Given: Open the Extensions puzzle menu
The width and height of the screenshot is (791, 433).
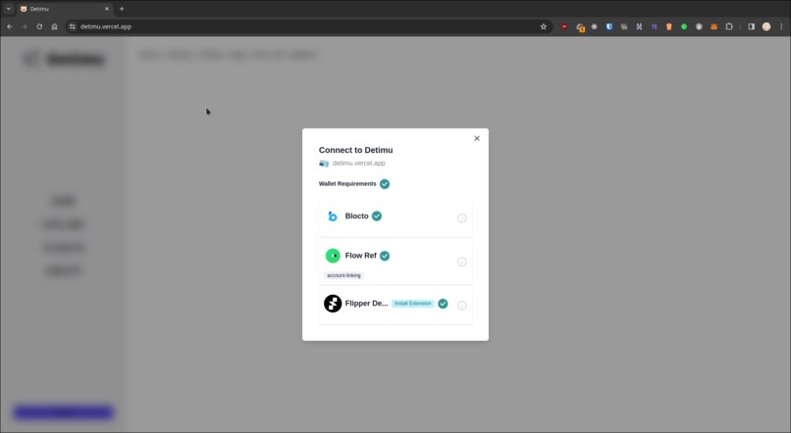Looking at the screenshot, I should click(729, 26).
